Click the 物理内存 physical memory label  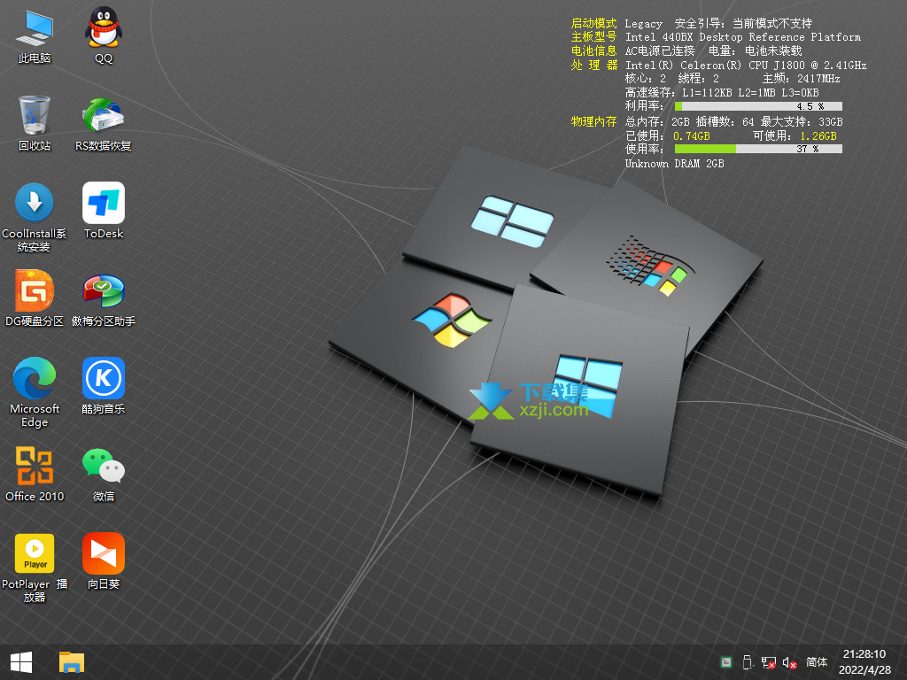pos(594,121)
